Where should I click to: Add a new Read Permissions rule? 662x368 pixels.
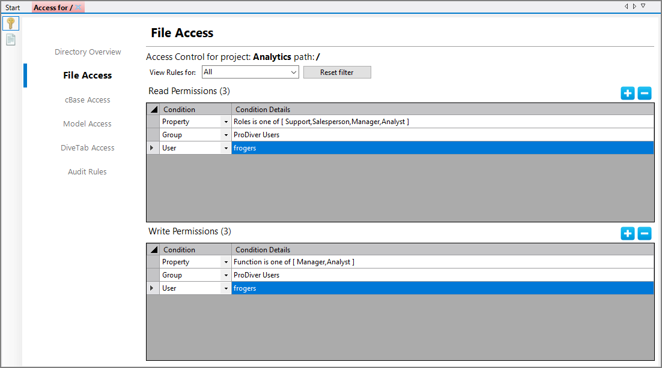pyautogui.click(x=627, y=93)
